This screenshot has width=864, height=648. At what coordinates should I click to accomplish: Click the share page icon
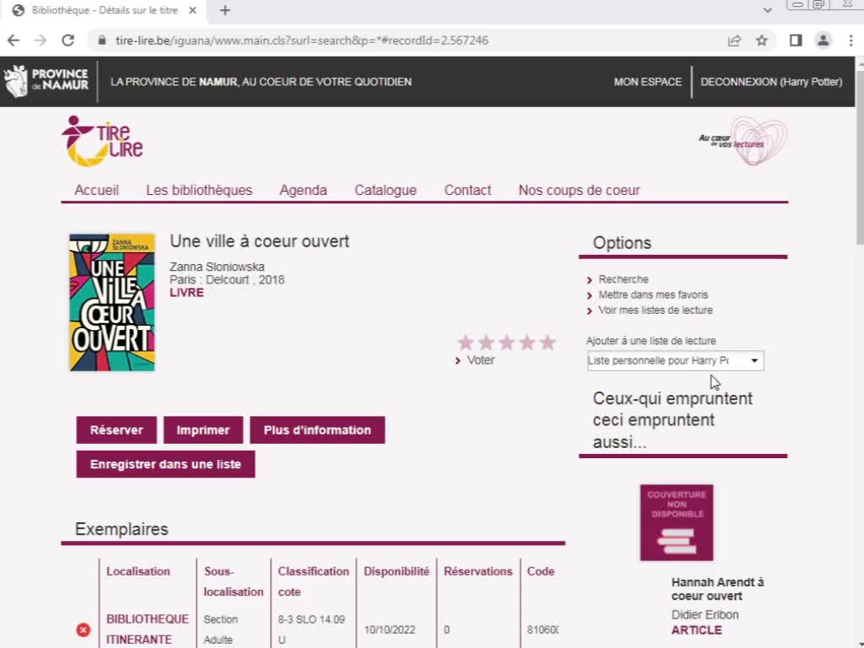coord(734,40)
